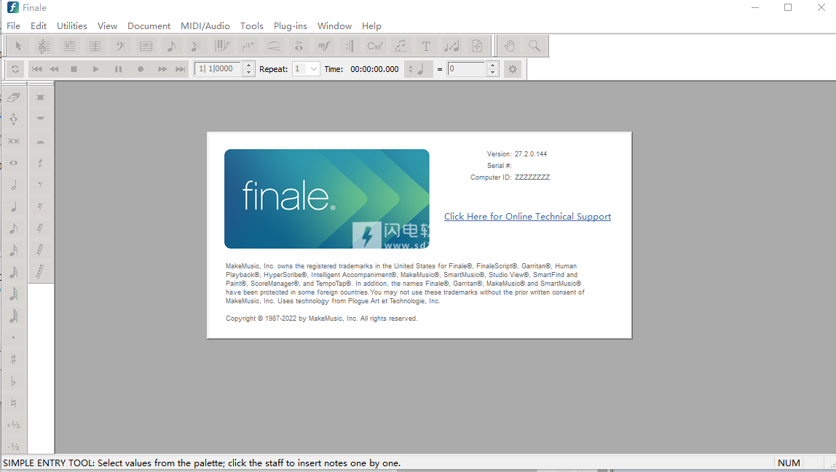Image resolution: width=836 pixels, height=472 pixels.
Task: Activate the Page Layout tool
Action: pyautogui.click(x=477, y=47)
